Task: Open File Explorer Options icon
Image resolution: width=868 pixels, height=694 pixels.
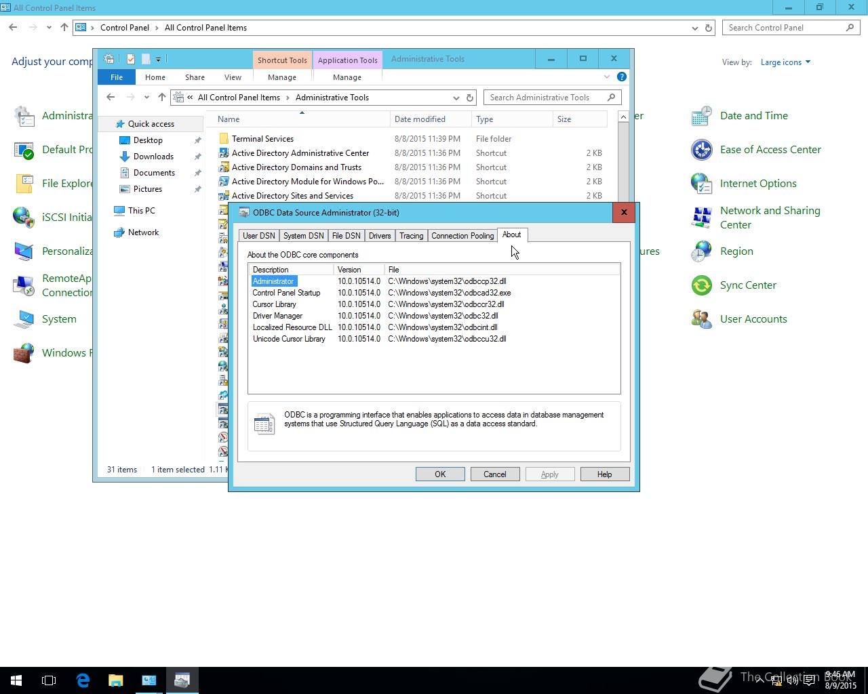Action: [24, 184]
